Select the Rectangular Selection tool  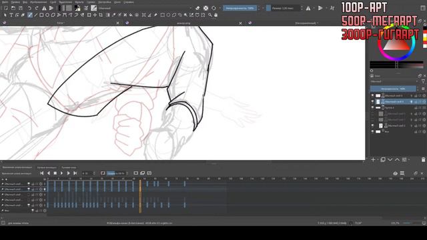coord(163,15)
